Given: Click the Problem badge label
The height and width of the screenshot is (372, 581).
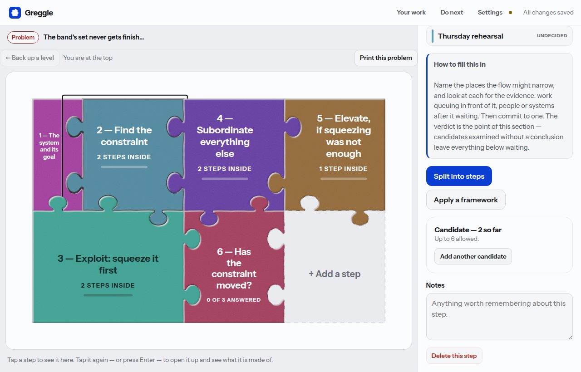Looking at the screenshot, I should (23, 37).
